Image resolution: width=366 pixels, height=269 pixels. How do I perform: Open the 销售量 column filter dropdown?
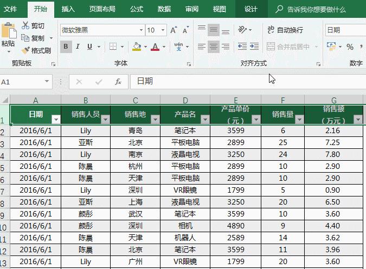click(299, 120)
